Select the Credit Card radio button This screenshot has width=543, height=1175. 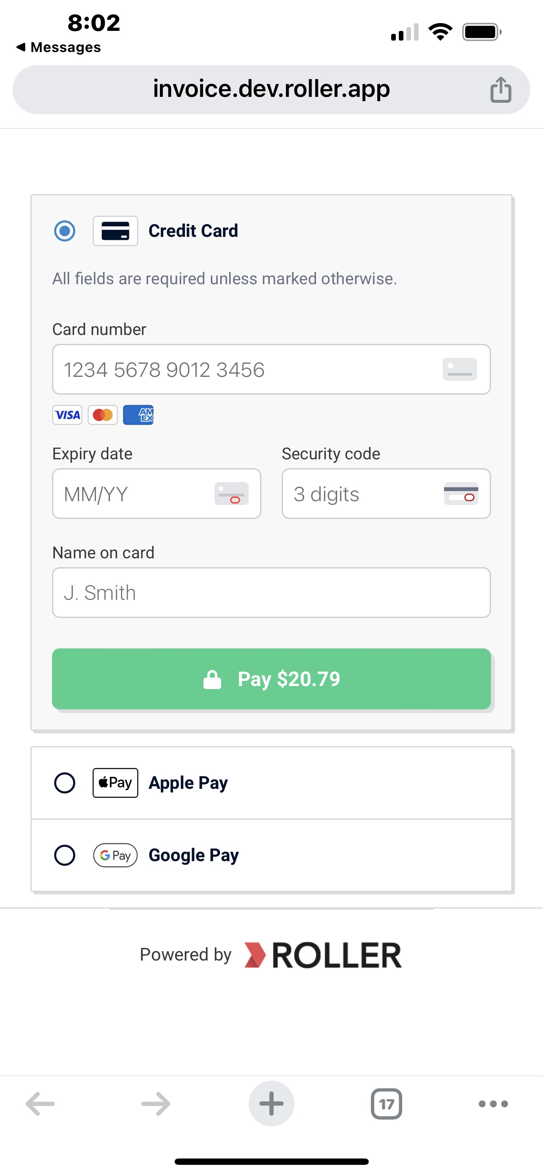pyautogui.click(x=65, y=231)
